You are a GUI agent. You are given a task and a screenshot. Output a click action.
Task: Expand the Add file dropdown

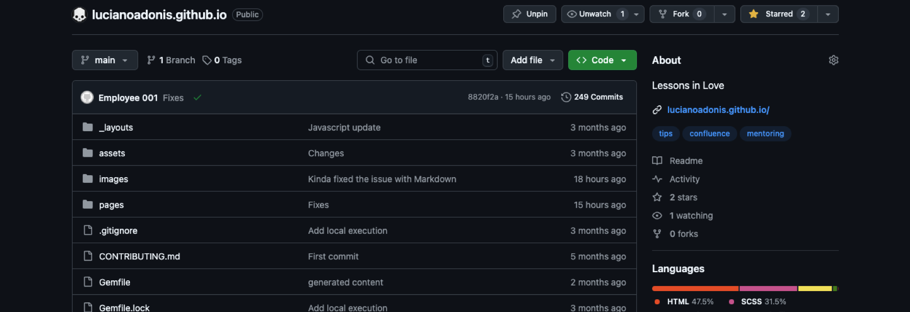click(532, 60)
